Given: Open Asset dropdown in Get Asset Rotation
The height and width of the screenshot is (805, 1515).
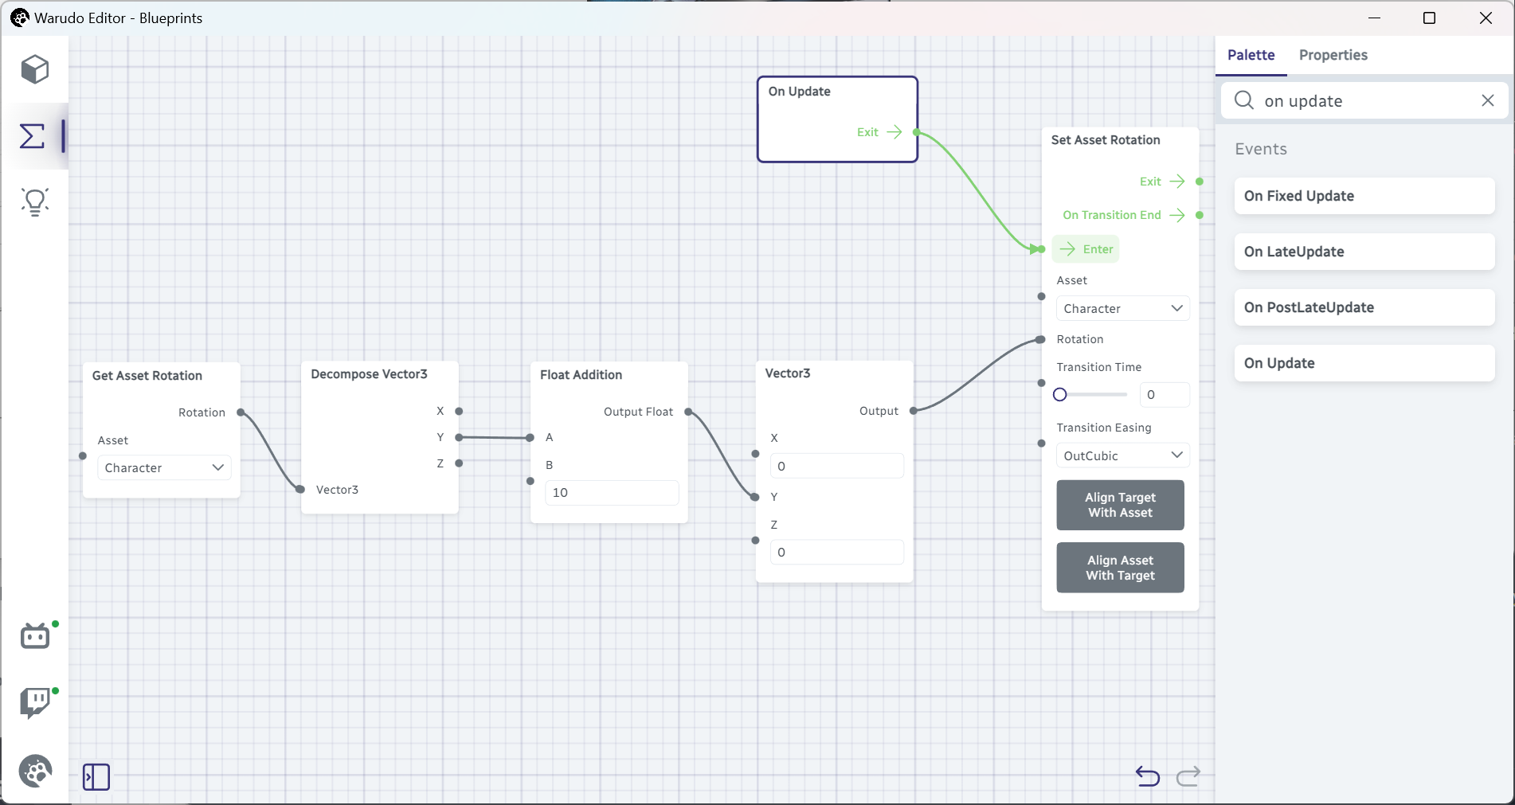Looking at the screenshot, I should [164, 467].
